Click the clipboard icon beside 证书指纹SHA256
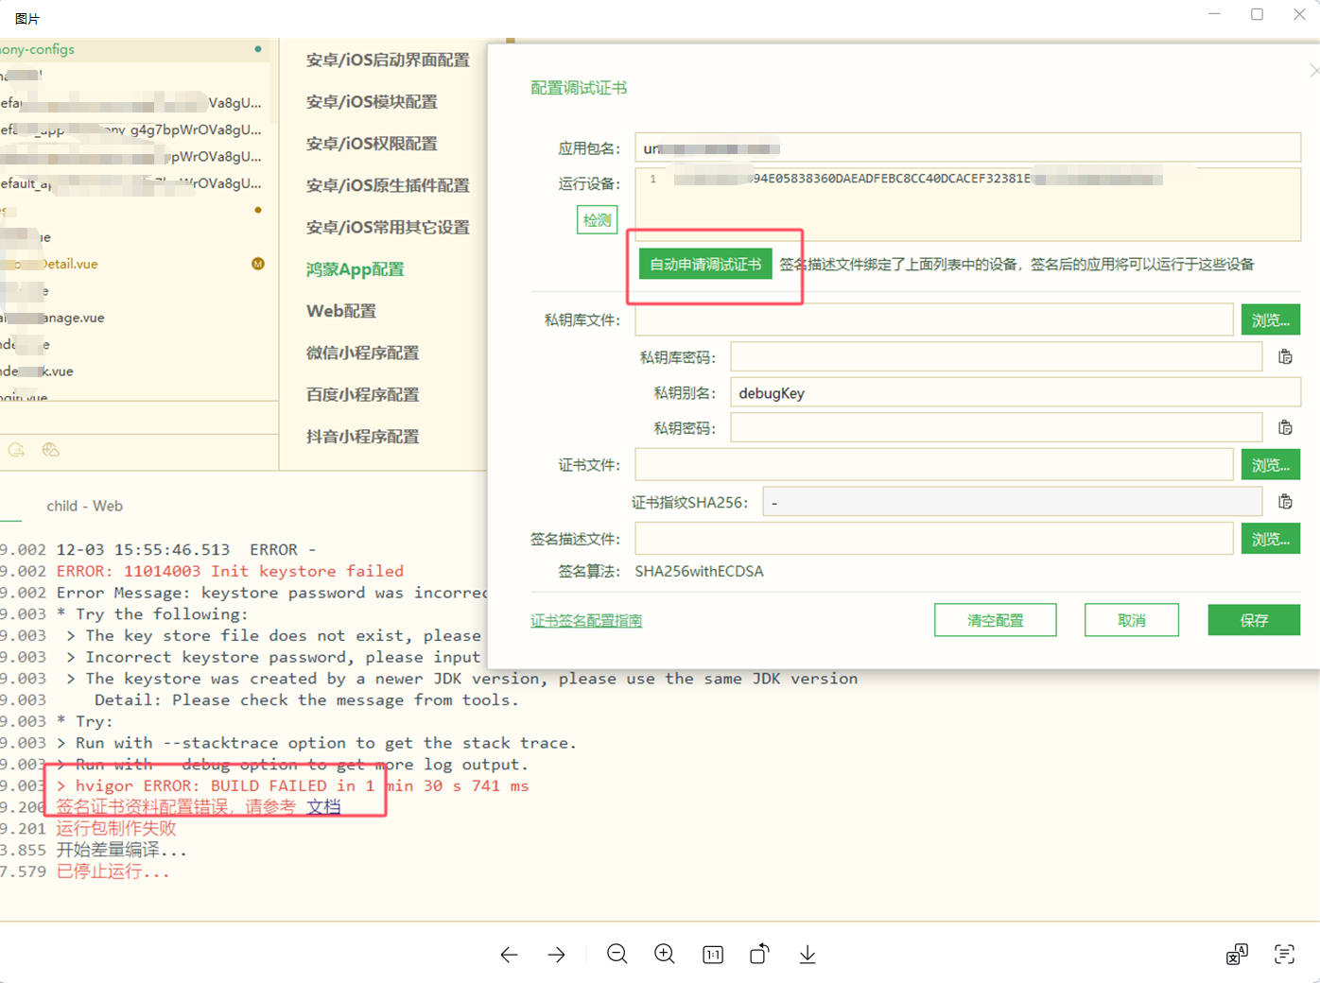This screenshot has height=983, width=1320. (x=1285, y=502)
